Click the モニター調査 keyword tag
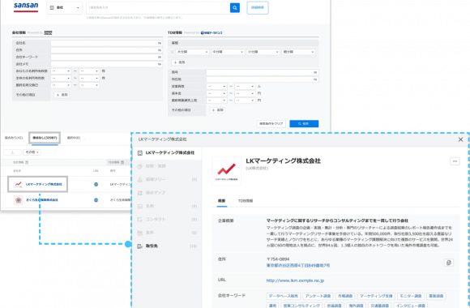 click(x=410, y=296)
